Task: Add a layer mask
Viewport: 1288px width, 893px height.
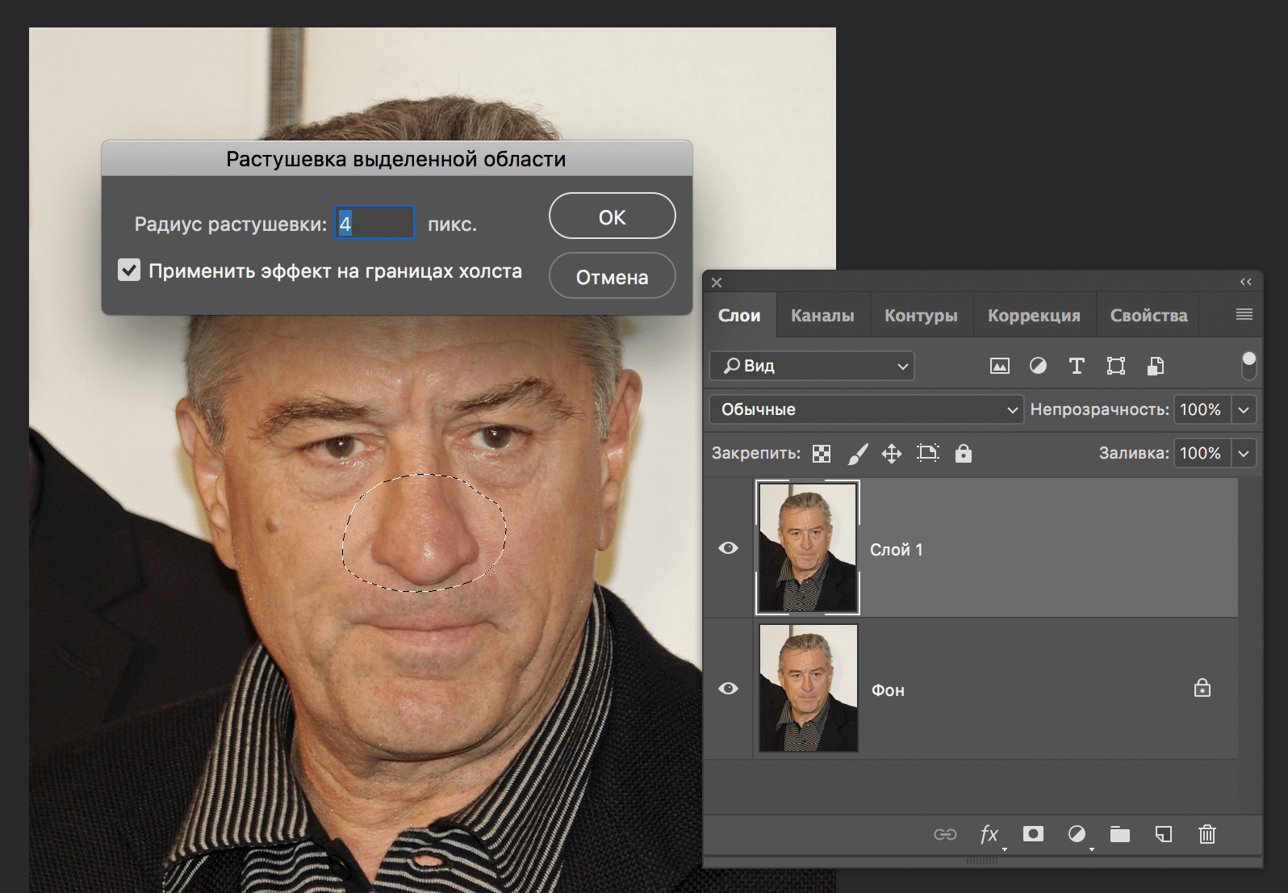Action: [x=1033, y=834]
